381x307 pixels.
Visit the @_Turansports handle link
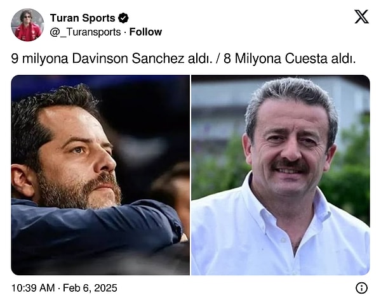85,32
